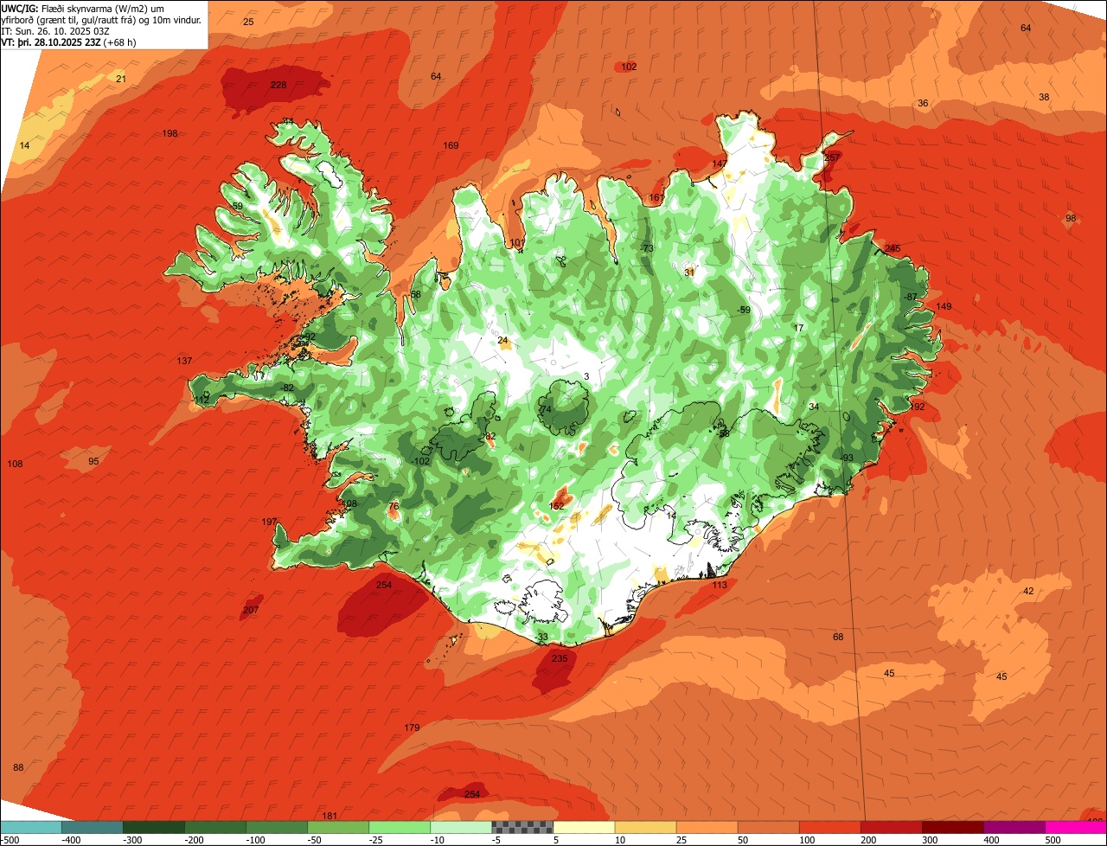Click the 'VT: þri. 28.10.2025 23Z' line
The image size is (1107, 846).
coord(68,42)
